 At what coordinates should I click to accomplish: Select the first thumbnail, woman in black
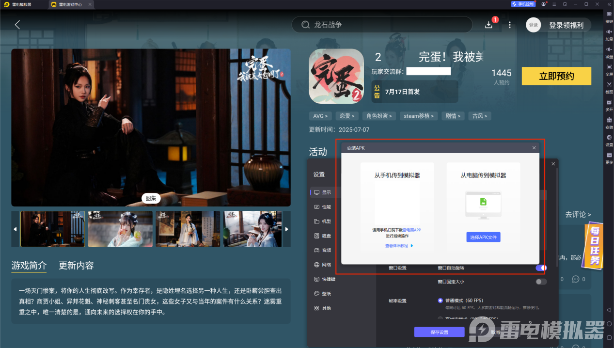click(x=52, y=229)
